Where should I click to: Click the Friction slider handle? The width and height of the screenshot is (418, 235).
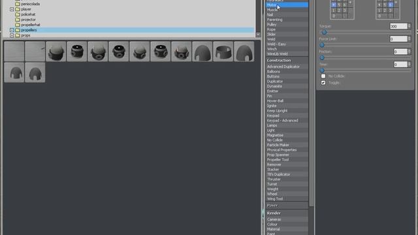click(322, 57)
